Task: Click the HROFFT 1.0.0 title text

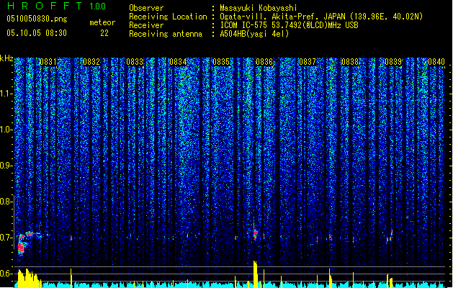Action: point(57,6)
